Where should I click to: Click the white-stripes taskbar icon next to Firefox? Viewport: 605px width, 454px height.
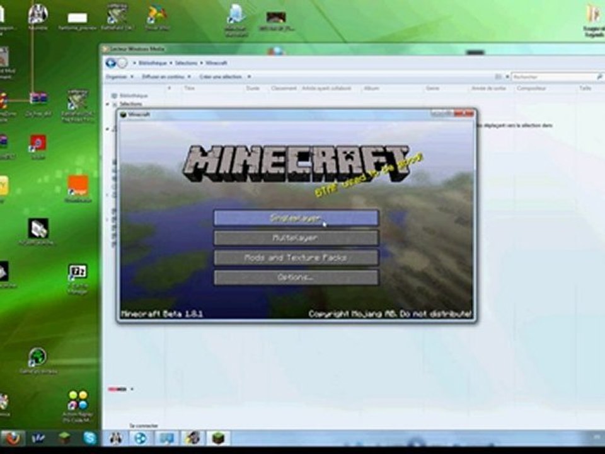click(x=38, y=438)
